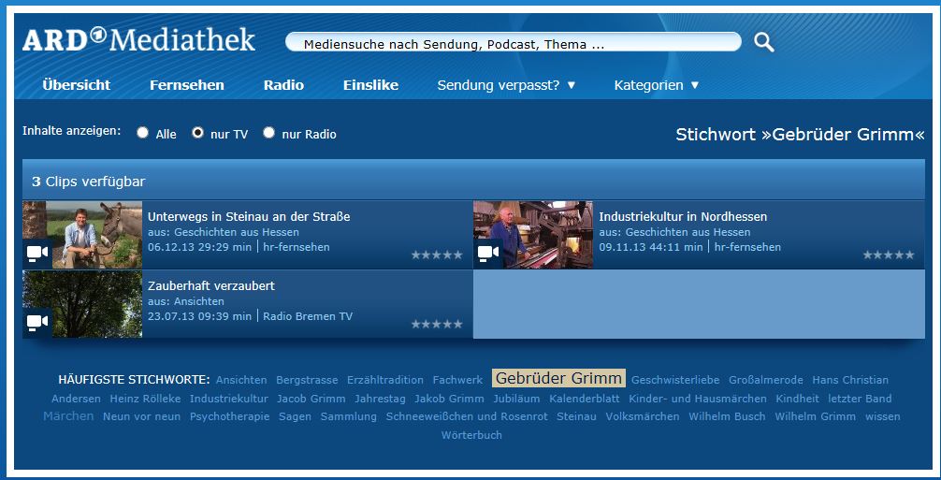Click the Neun vor neun keyword
This screenshot has height=480, width=941.
click(141, 417)
